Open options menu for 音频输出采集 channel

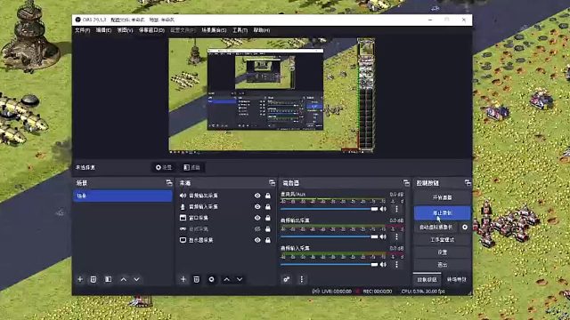pos(396,236)
